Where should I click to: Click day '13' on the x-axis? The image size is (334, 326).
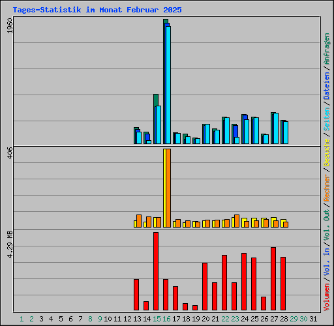click(137, 319)
